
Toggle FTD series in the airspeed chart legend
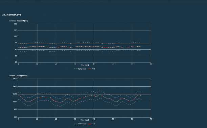(91, 69)
